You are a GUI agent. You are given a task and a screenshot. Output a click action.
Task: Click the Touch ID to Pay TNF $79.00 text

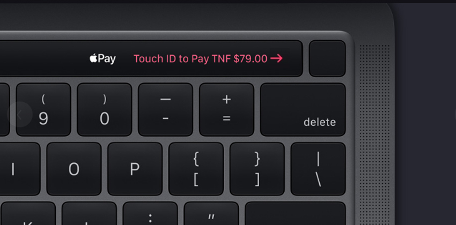(x=201, y=58)
